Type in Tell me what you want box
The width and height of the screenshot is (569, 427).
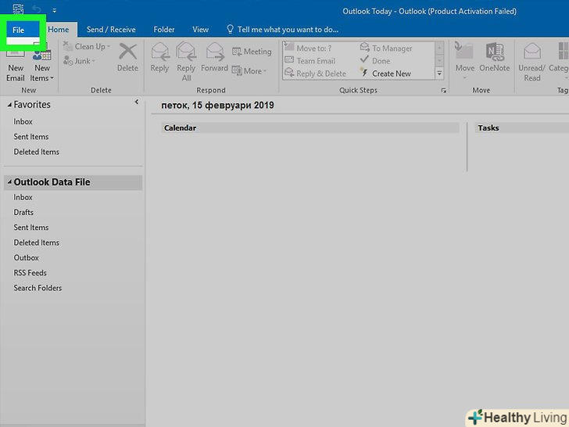pyautogui.click(x=288, y=30)
